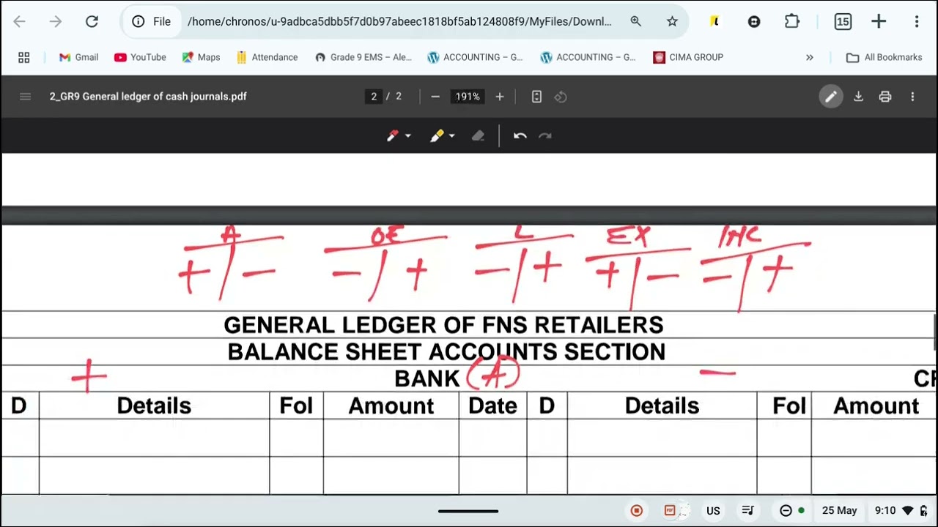Click the PDF title 2_GR9 General ledger
Screen dimensions: 938x527
pyautogui.click(x=148, y=97)
